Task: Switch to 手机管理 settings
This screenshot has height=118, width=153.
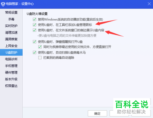Action: (11, 66)
